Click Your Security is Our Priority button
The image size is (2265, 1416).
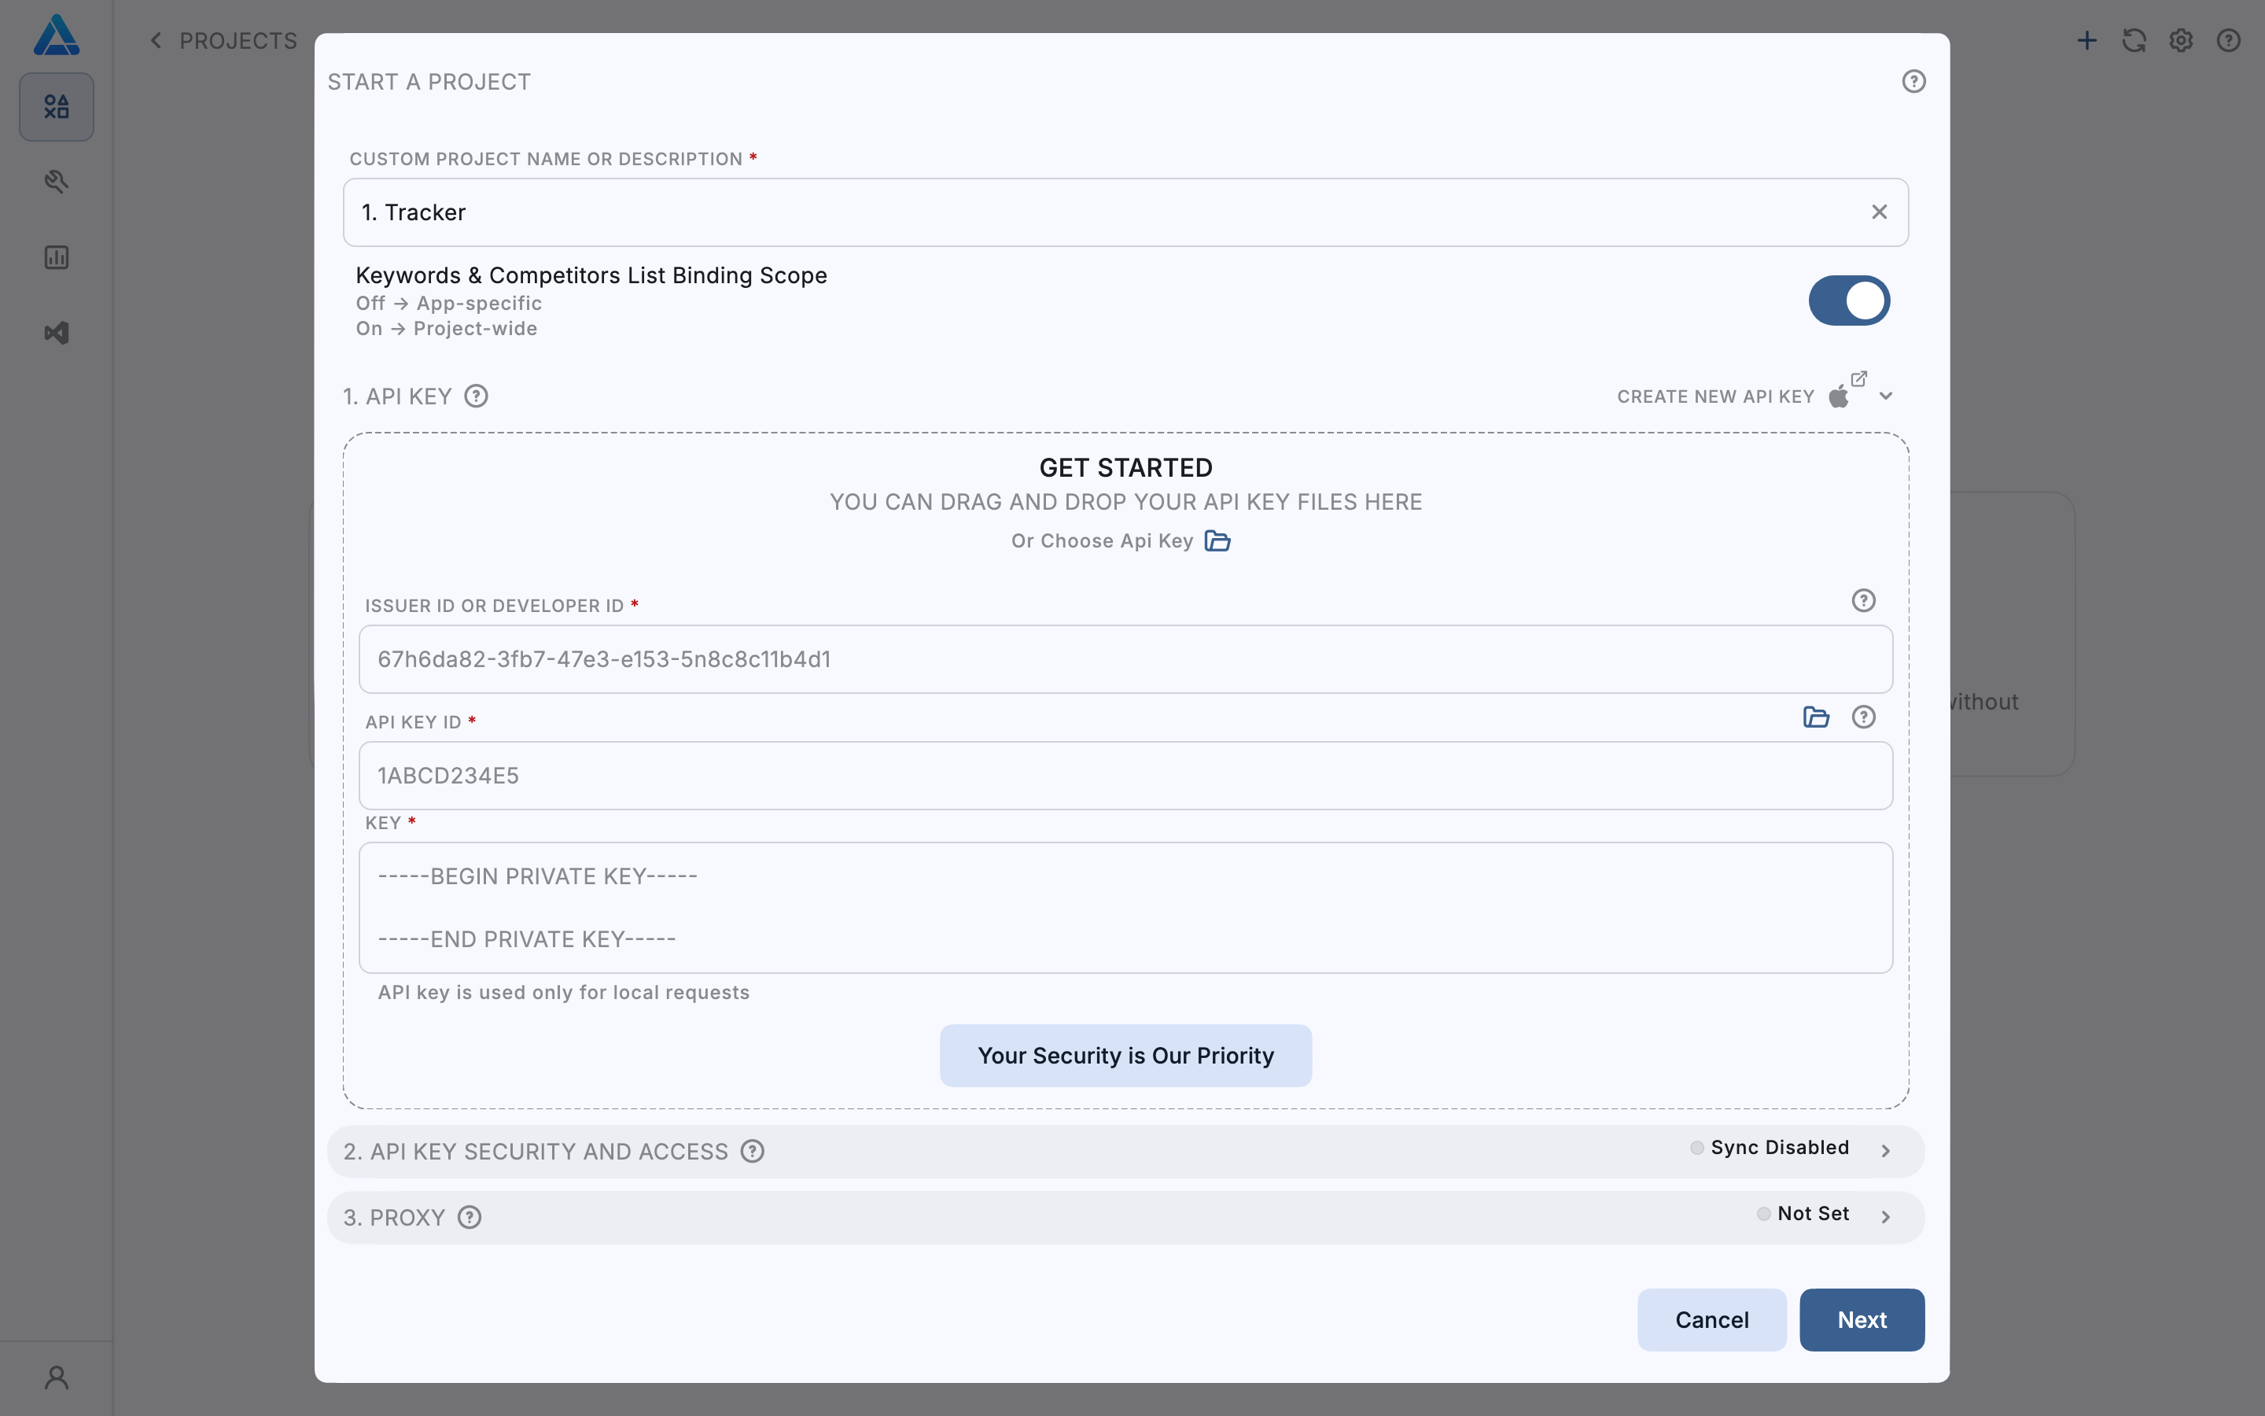1125,1056
